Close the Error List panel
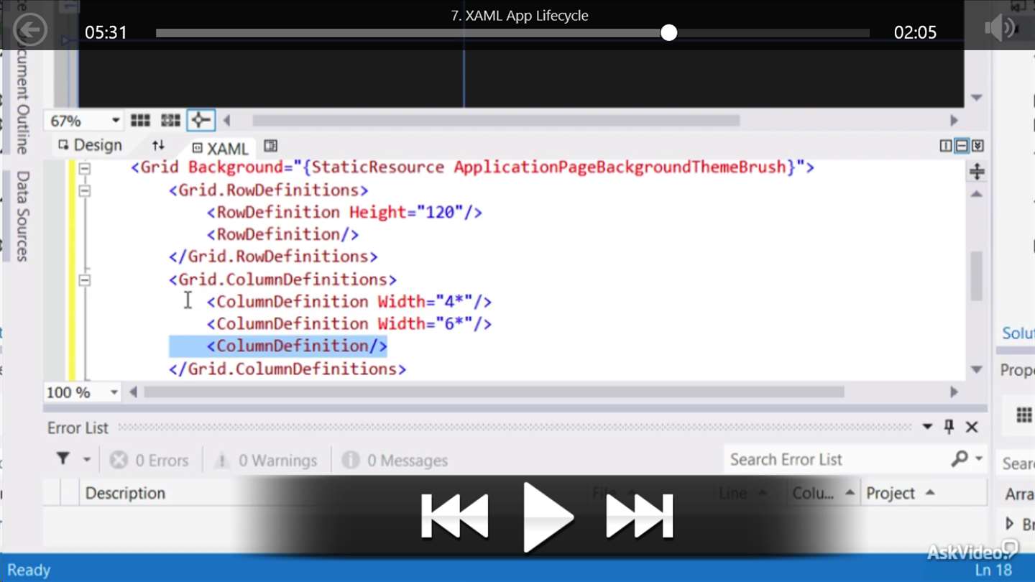Screen dimensions: 1035x582 972,427
